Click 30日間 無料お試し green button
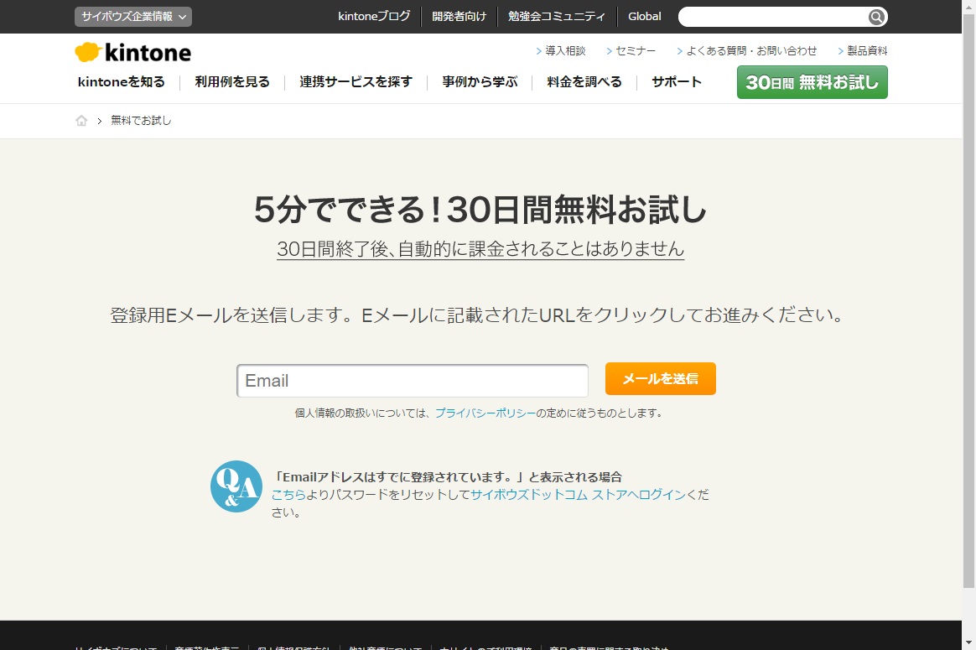This screenshot has height=650, width=976. (812, 82)
